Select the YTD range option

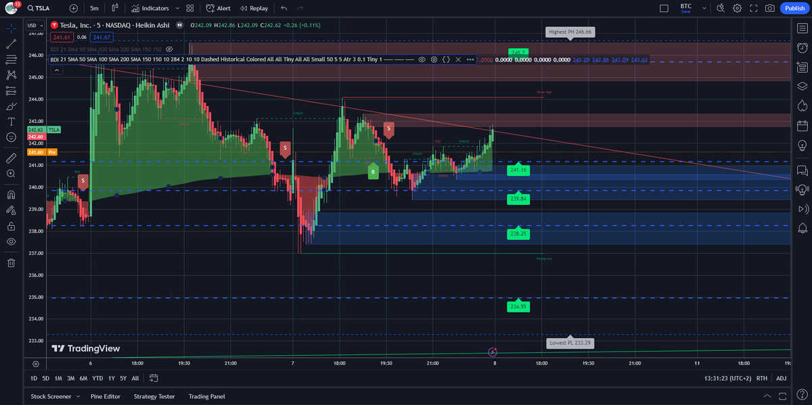tap(97, 378)
